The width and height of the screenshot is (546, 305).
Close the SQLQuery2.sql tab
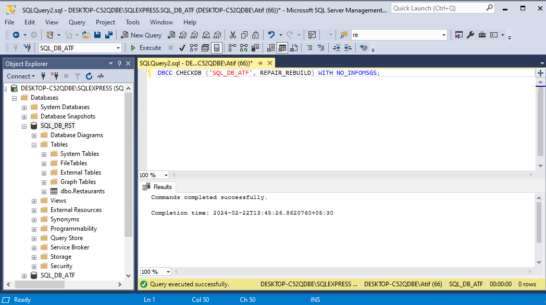[x=270, y=63]
